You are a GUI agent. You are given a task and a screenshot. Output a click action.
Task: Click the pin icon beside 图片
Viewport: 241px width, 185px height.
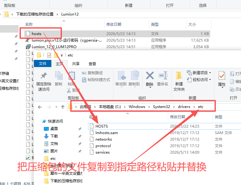[80, 151]
